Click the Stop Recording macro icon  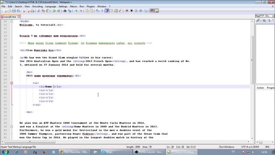131,11
